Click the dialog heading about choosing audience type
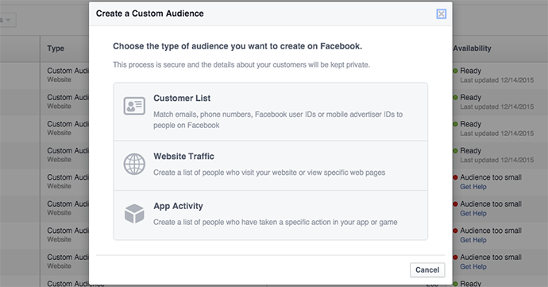The width and height of the screenshot is (548, 287). point(237,46)
